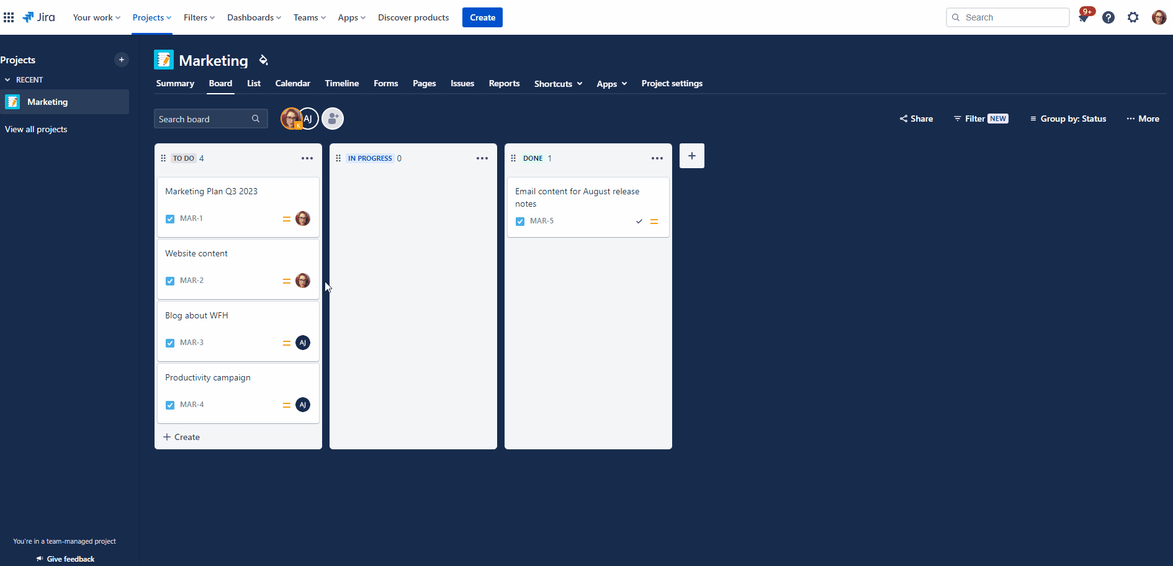Open the DONE column more actions menu

coord(657,158)
